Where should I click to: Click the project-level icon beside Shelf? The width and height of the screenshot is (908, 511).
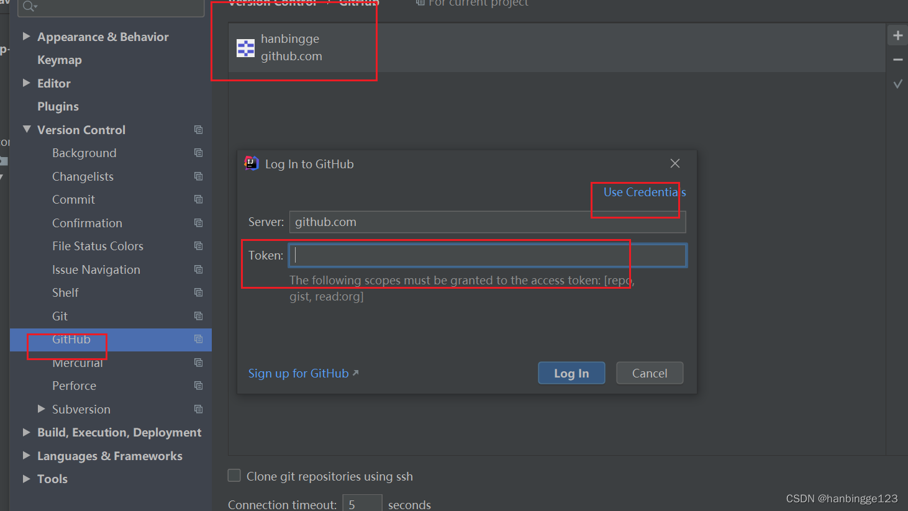[x=199, y=292]
